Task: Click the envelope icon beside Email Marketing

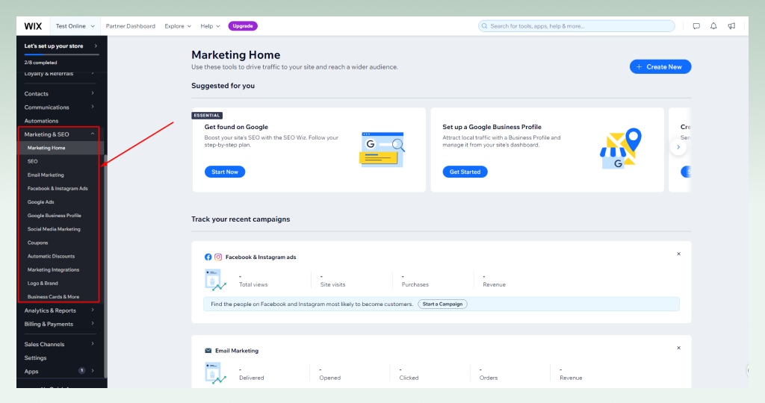Action: 208,350
